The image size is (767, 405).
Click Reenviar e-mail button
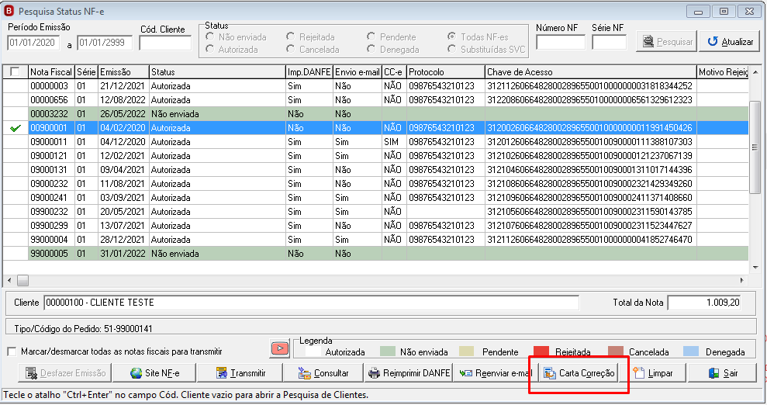pos(495,373)
